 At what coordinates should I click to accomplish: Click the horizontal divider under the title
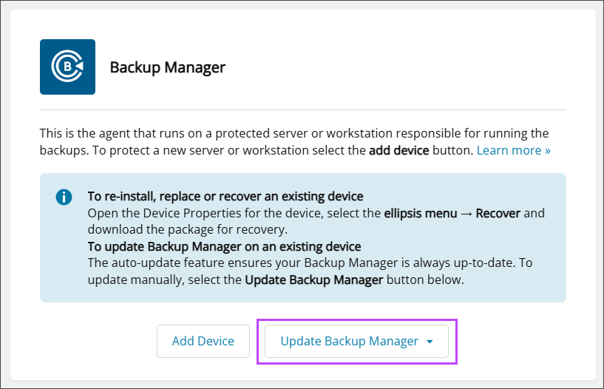[x=303, y=109]
